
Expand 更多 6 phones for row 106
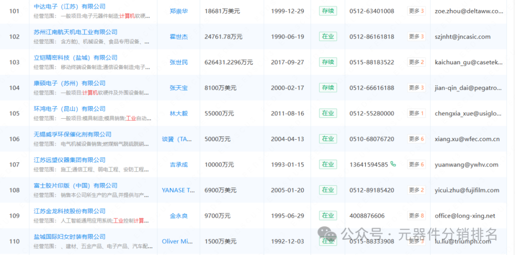tap(416, 139)
